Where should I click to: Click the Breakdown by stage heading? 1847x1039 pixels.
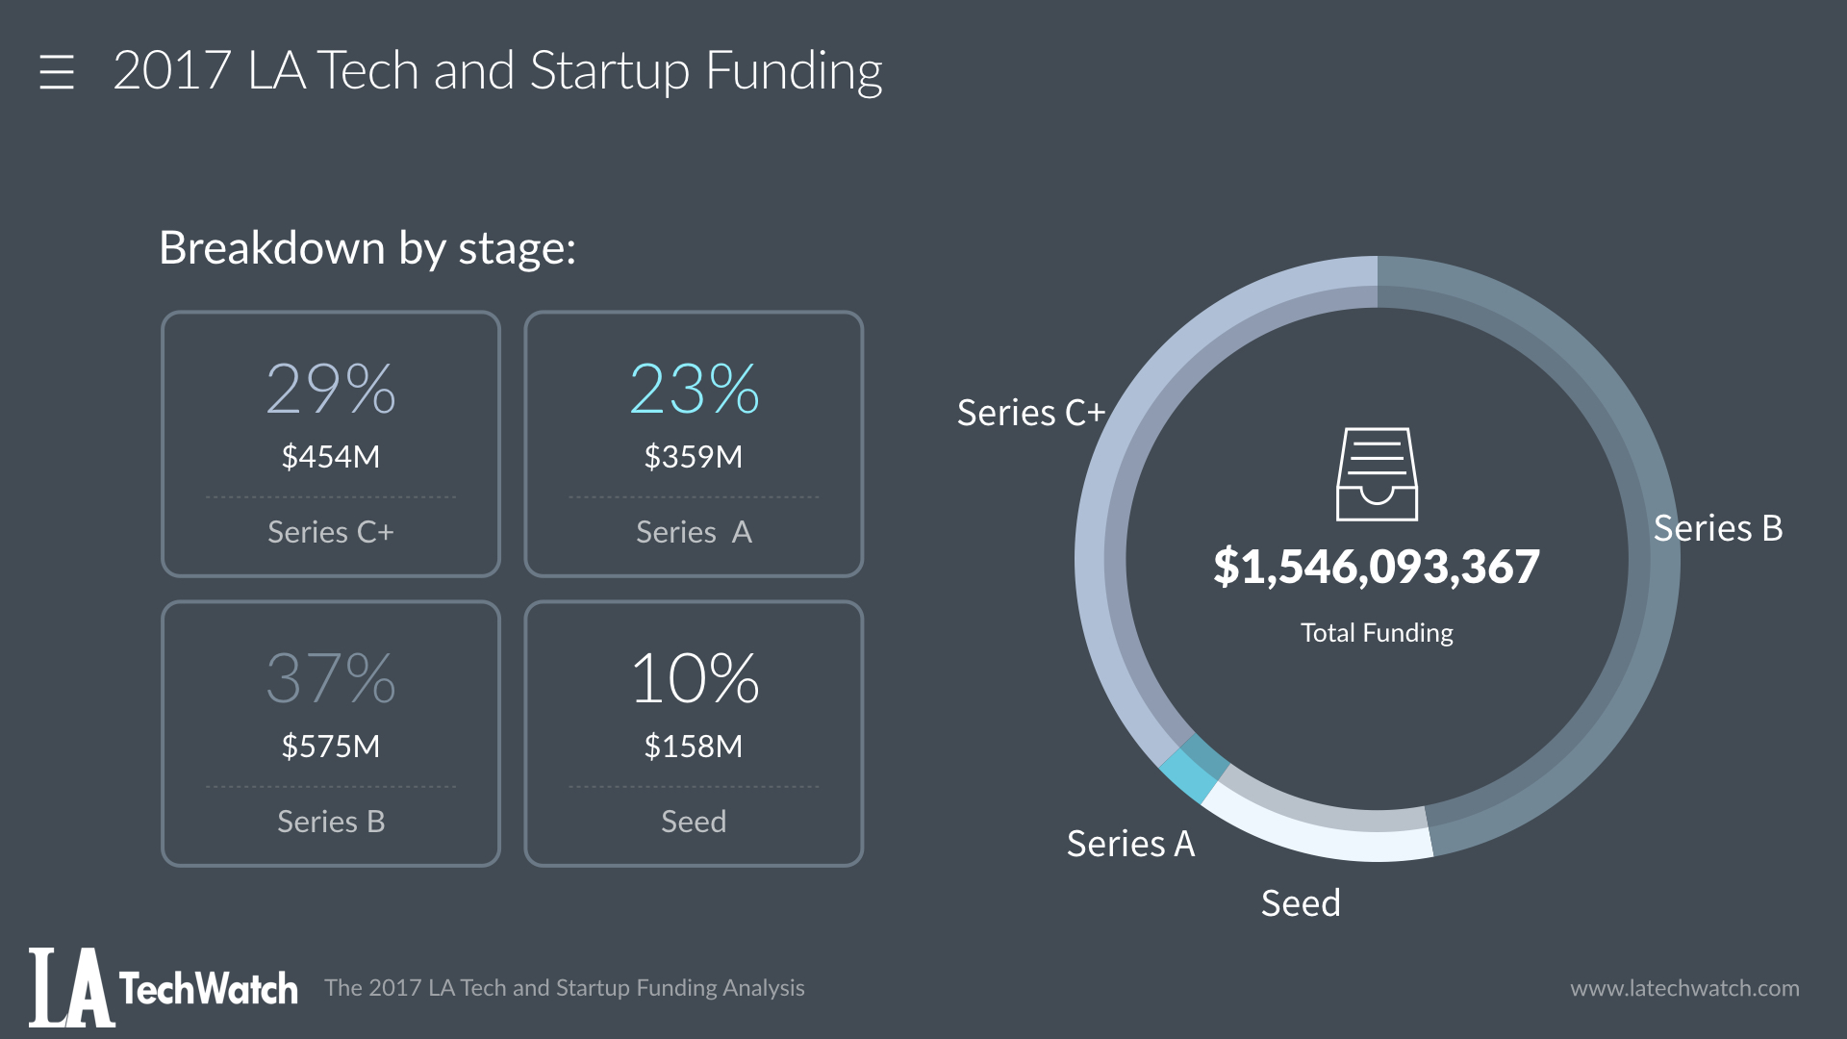click(x=367, y=248)
